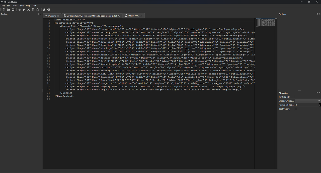Click the Cut scissors icon
Image resolution: width=321 pixels, height=173 pixels.
[x=29, y=10]
